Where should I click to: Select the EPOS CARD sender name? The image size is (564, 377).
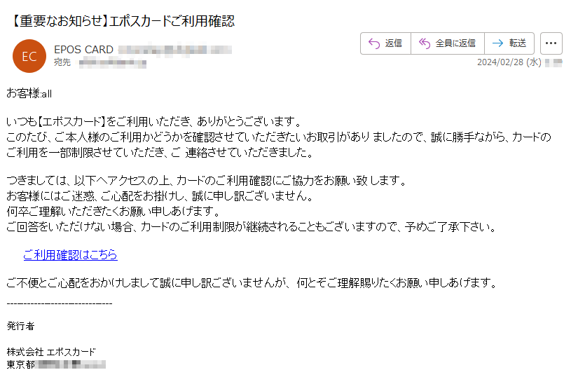point(83,50)
